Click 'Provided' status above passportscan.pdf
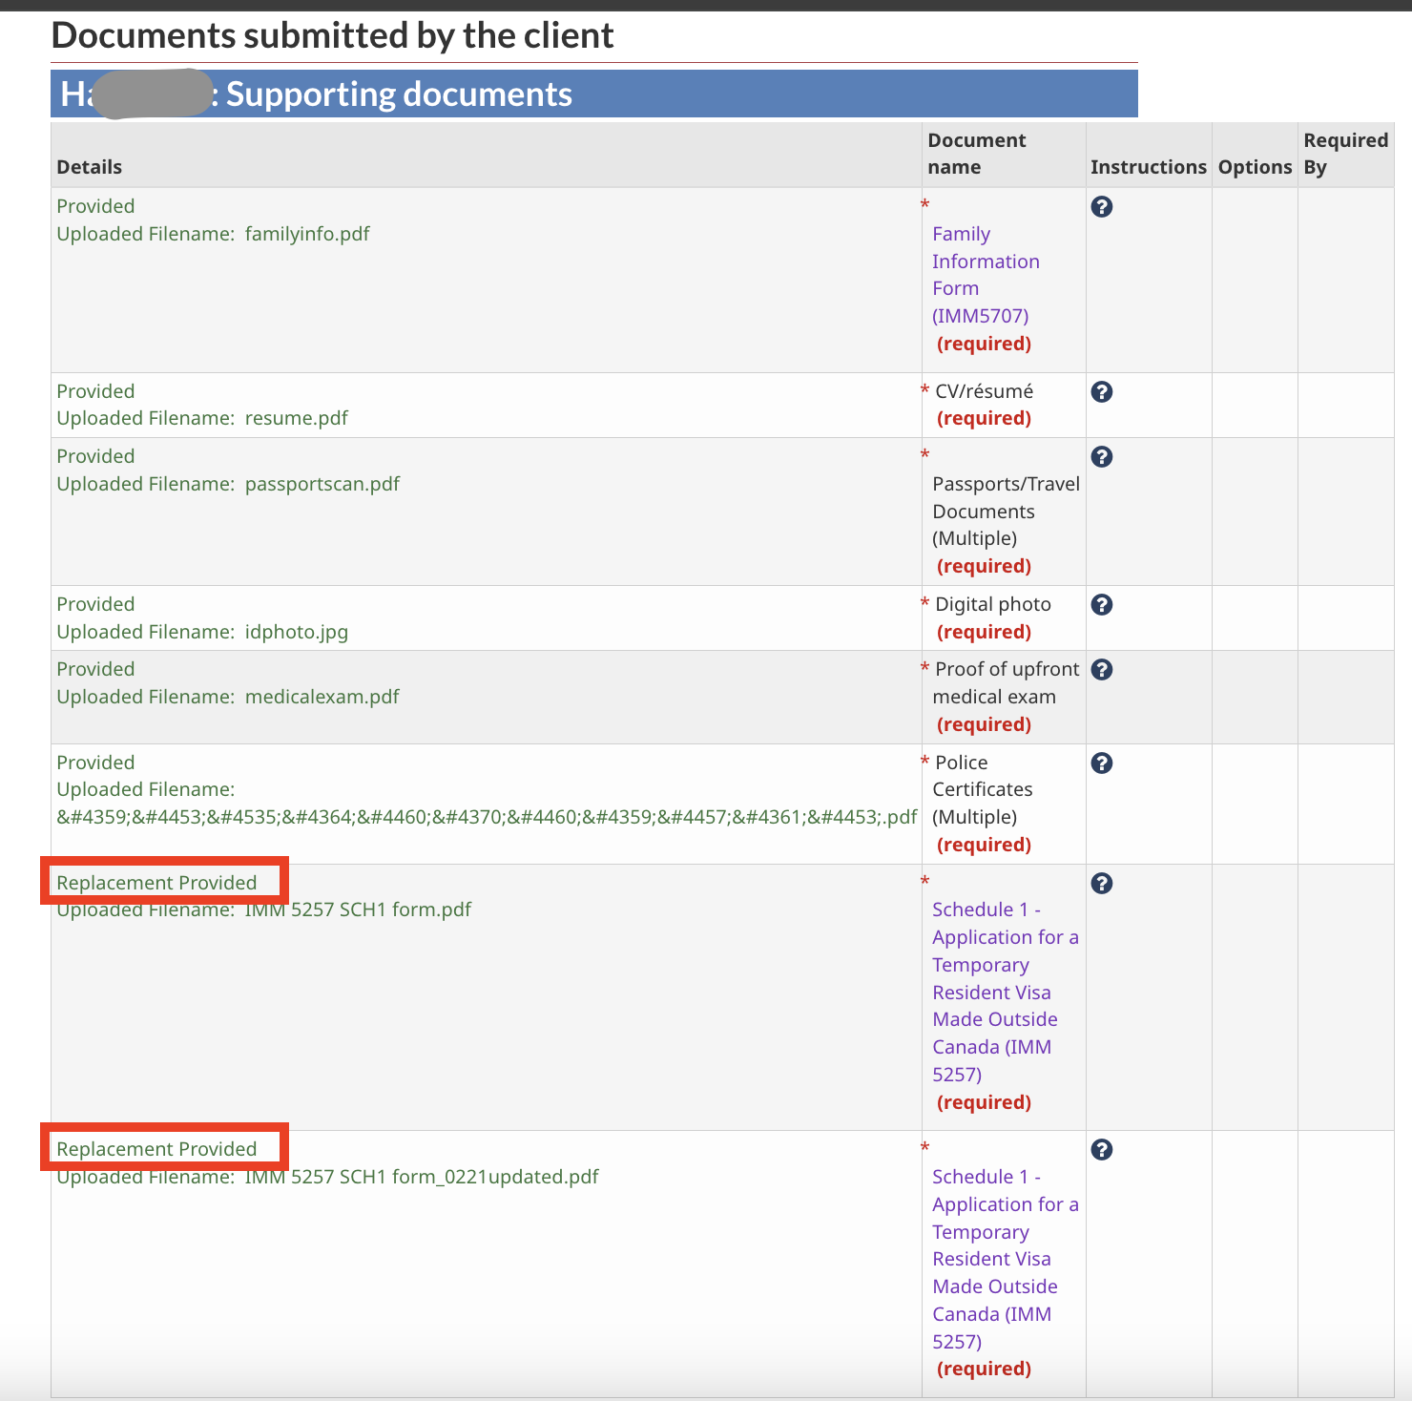1412x1401 pixels. pos(95,456)
